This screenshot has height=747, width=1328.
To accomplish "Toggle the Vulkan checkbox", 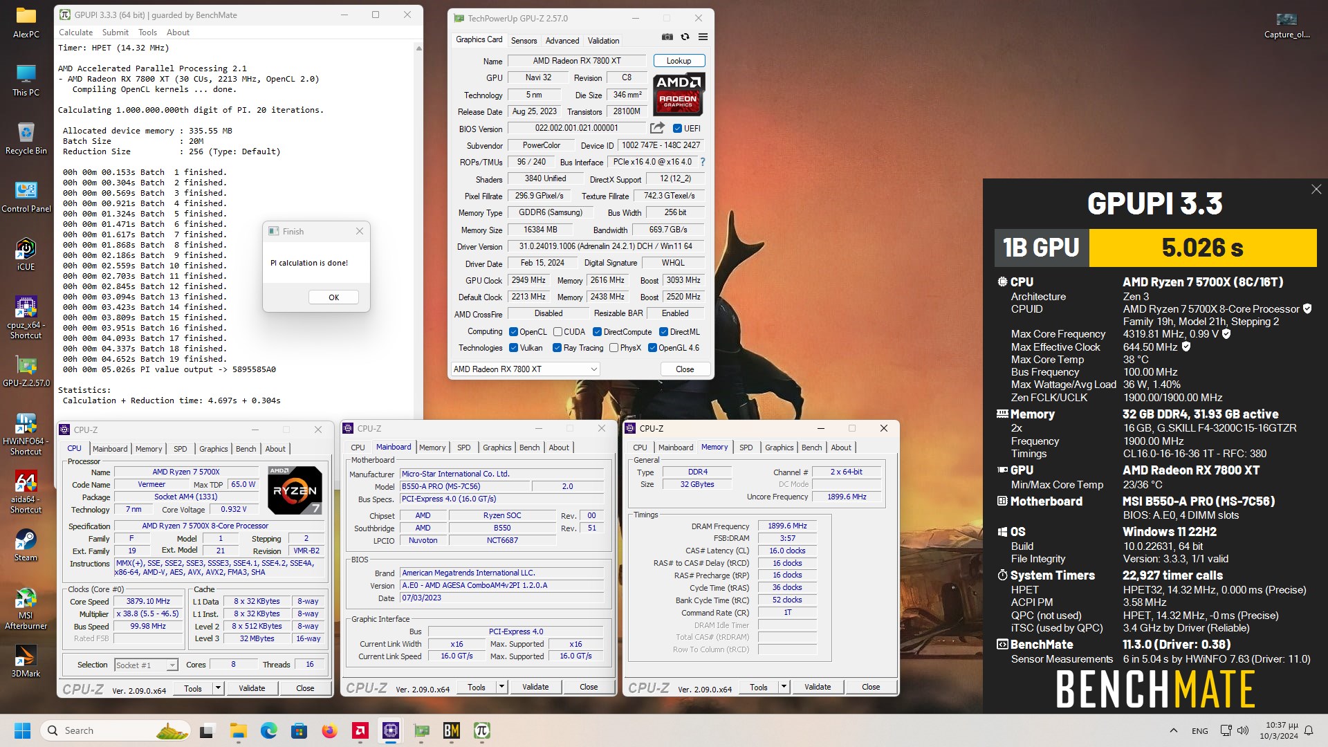I will pos(513,348).
